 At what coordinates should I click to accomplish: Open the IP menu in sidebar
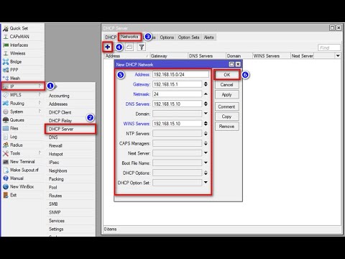pos(23,86)
